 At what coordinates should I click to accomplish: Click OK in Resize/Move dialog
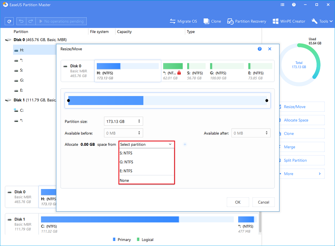pos(238,202)
